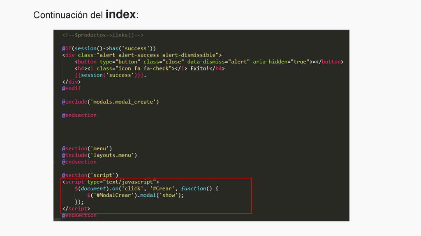The image size is (421, 236).
Task: Click the 'Continuación del index:' heading
Action: (86, 14)
